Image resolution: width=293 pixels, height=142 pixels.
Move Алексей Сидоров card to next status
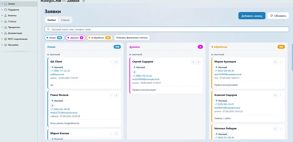(x=280, y=95)
